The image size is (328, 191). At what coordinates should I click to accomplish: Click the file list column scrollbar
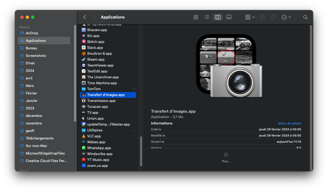[141, 151]
